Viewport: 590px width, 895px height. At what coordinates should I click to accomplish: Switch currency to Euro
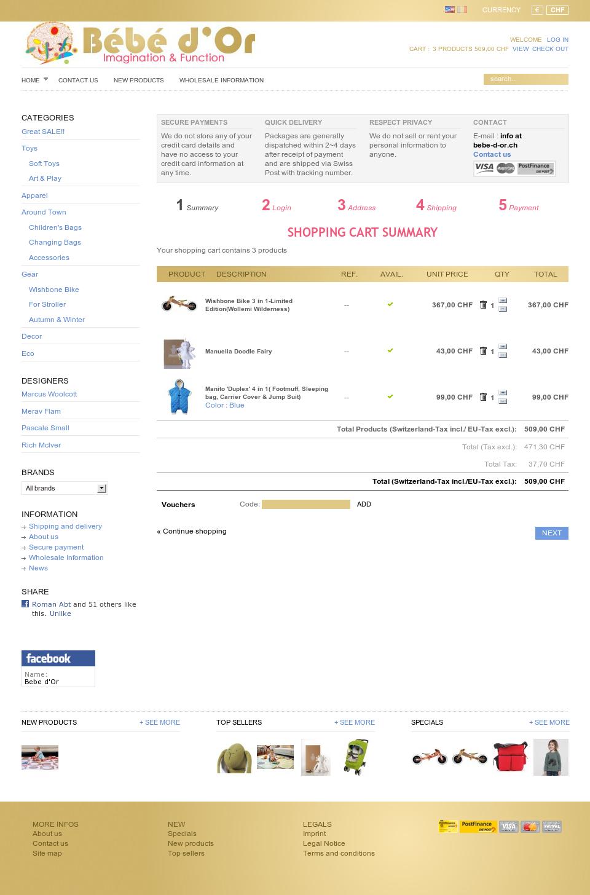point(537,10)
